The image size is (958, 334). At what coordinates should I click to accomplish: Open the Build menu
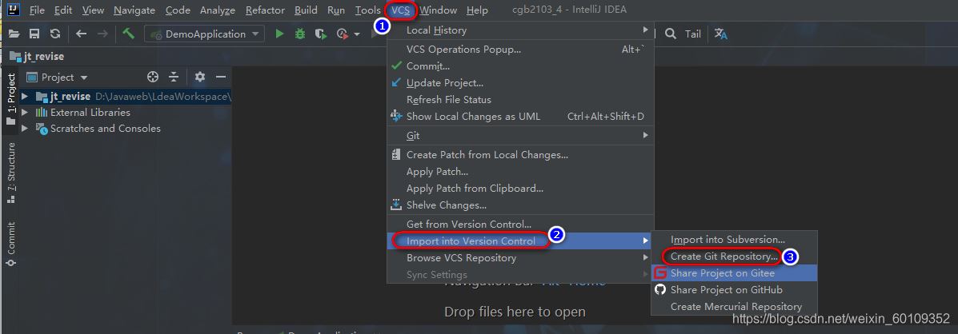coord(306,10)
